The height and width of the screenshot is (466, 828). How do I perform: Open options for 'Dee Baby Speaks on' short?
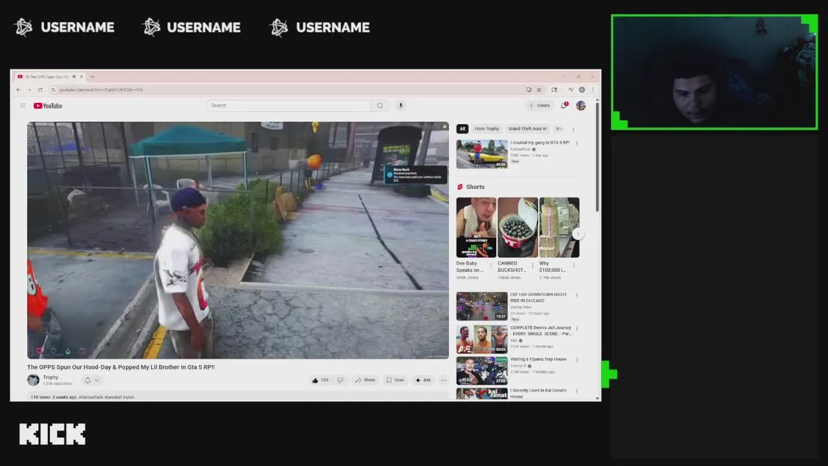click(491, 265)
